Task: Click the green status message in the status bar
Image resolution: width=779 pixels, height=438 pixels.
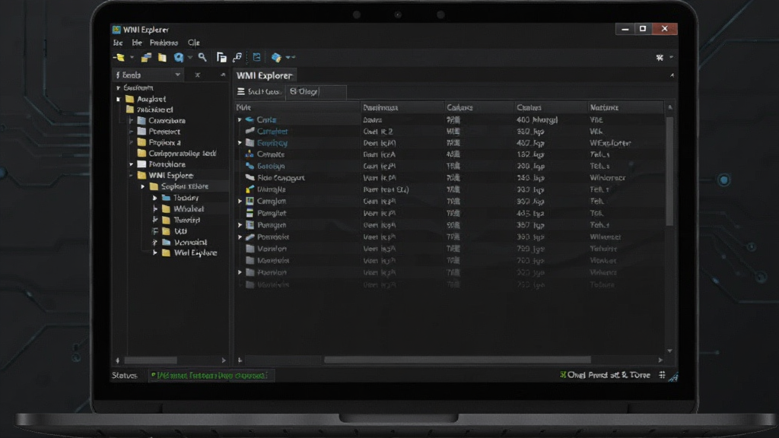Action: tap(210, 376)
